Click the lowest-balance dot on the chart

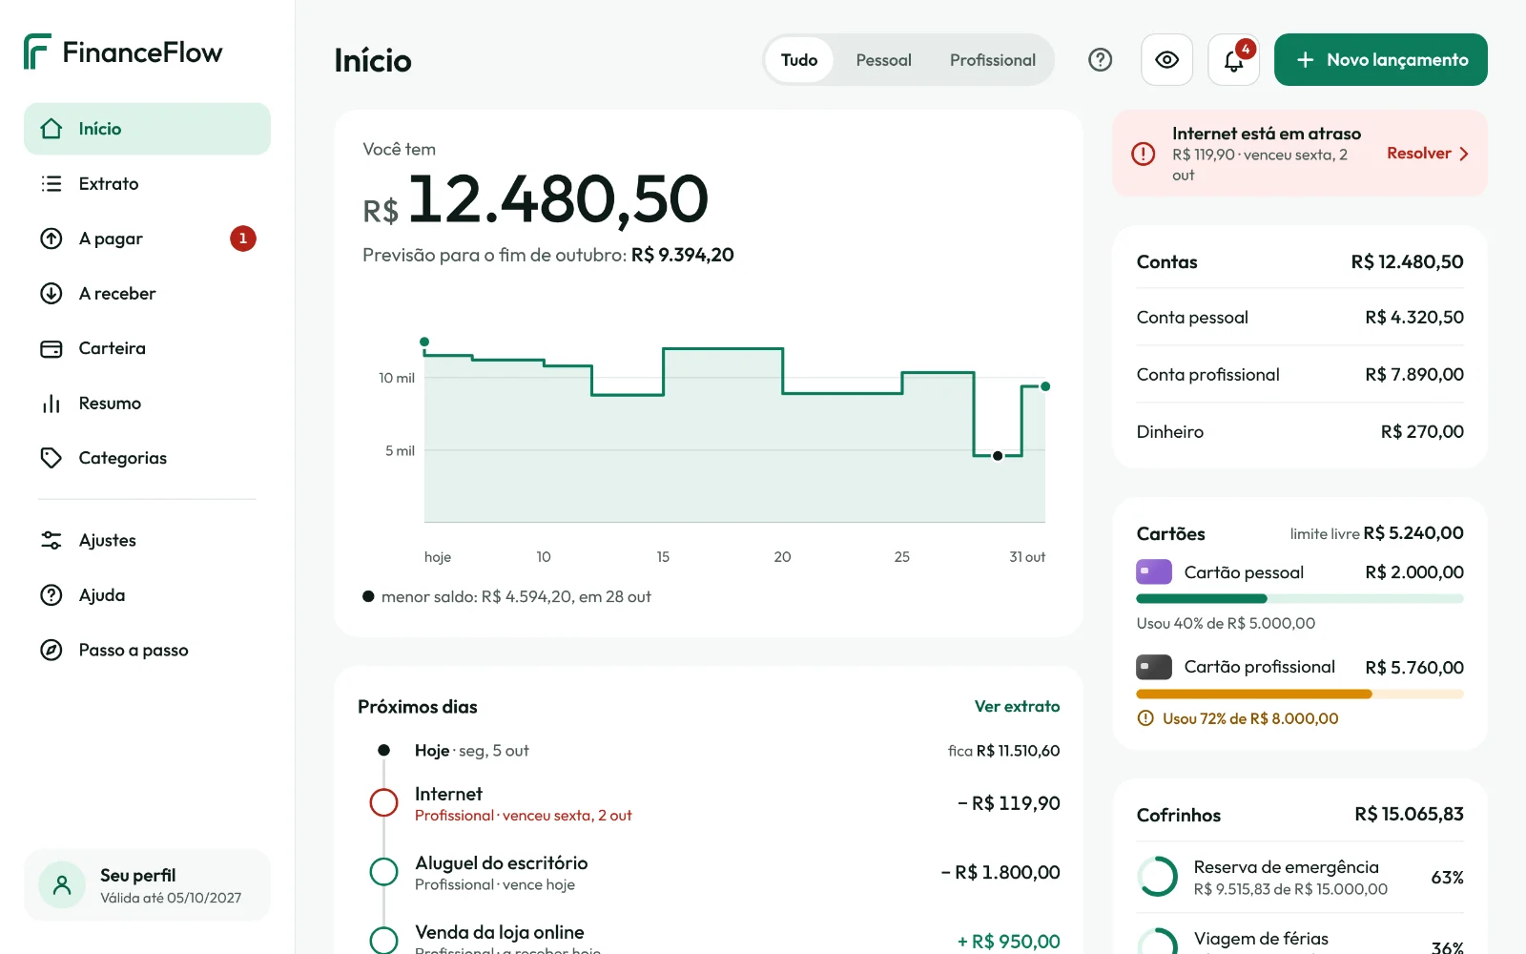[998, 456]
